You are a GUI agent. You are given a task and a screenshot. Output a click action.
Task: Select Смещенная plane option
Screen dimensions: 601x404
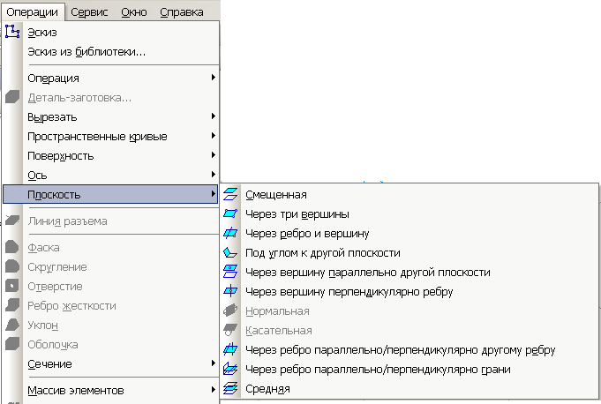click(276, 195)
